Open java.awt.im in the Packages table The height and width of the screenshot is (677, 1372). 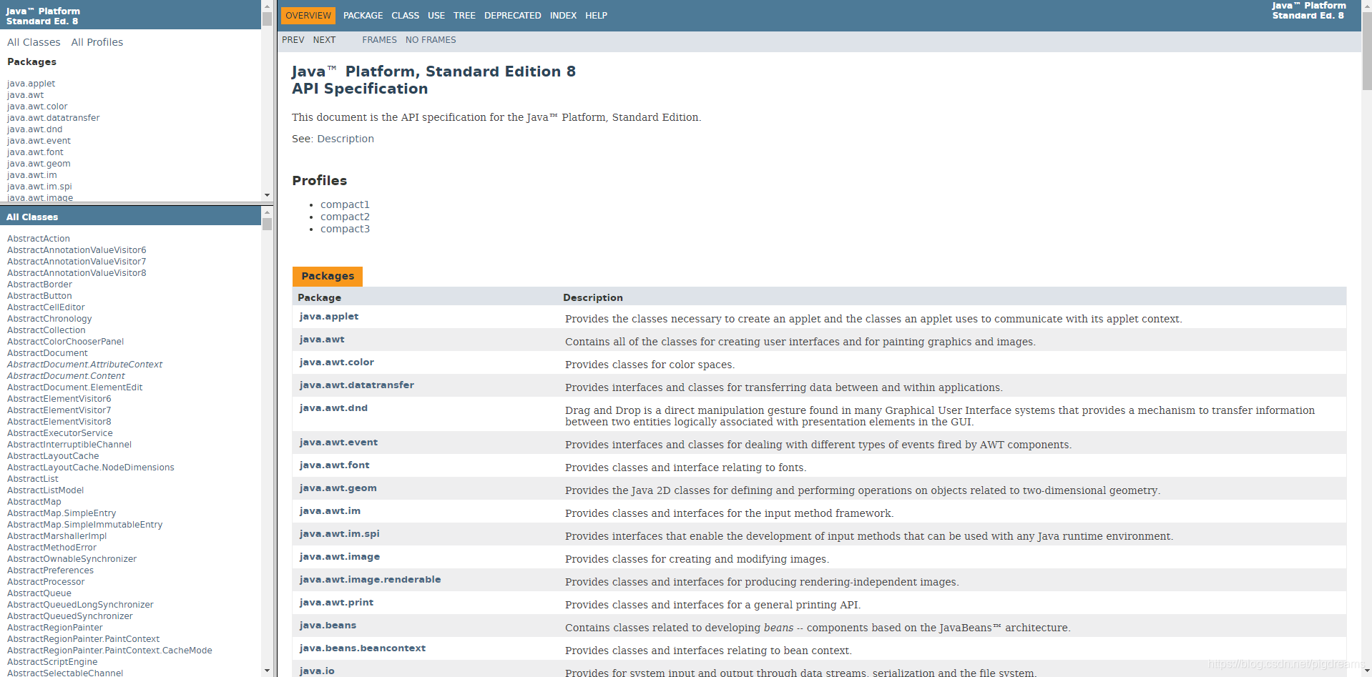(330, 511)
